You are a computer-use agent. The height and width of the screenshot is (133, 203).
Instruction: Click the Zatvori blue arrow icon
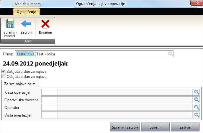click(26, 24)
